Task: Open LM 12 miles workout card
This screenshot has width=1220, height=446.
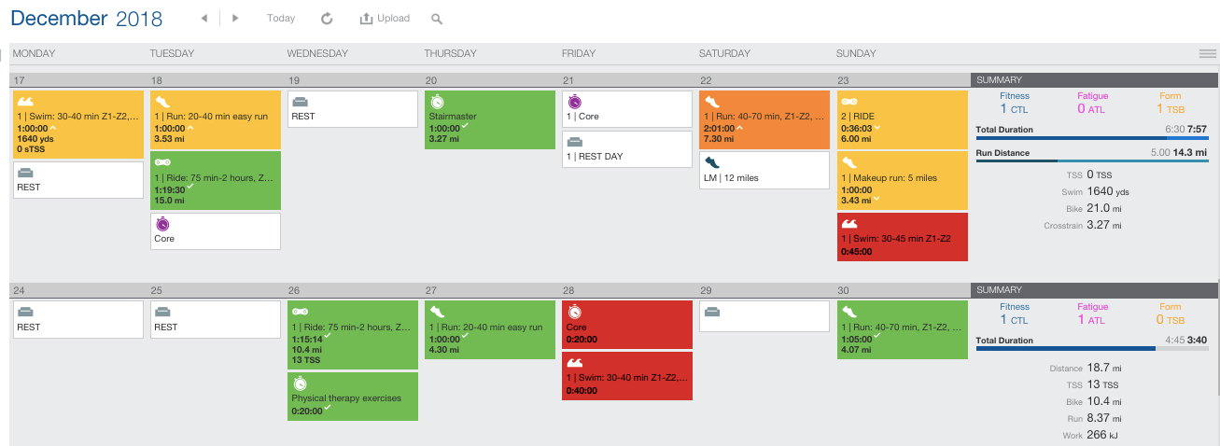Action: pos(764,170)
